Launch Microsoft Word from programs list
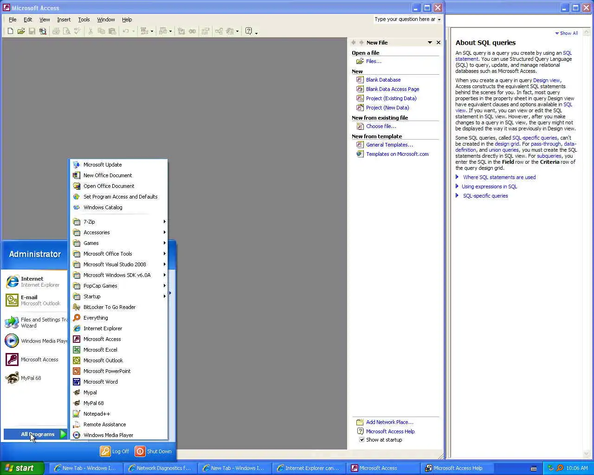 (x=119, y=382)
